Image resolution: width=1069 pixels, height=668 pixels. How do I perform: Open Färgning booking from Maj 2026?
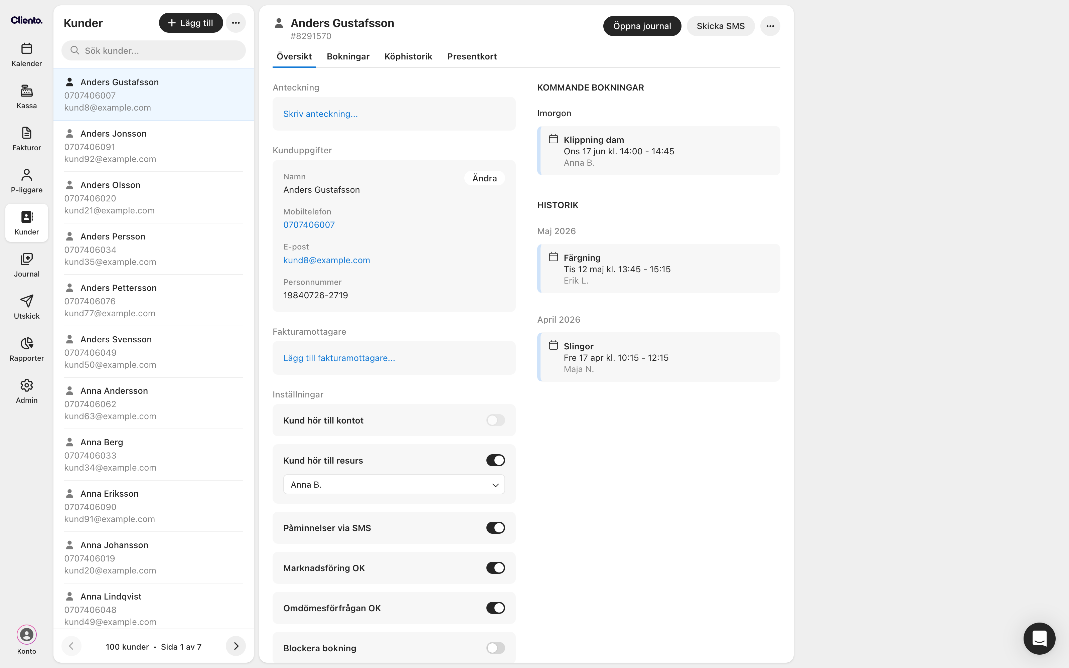659,269
